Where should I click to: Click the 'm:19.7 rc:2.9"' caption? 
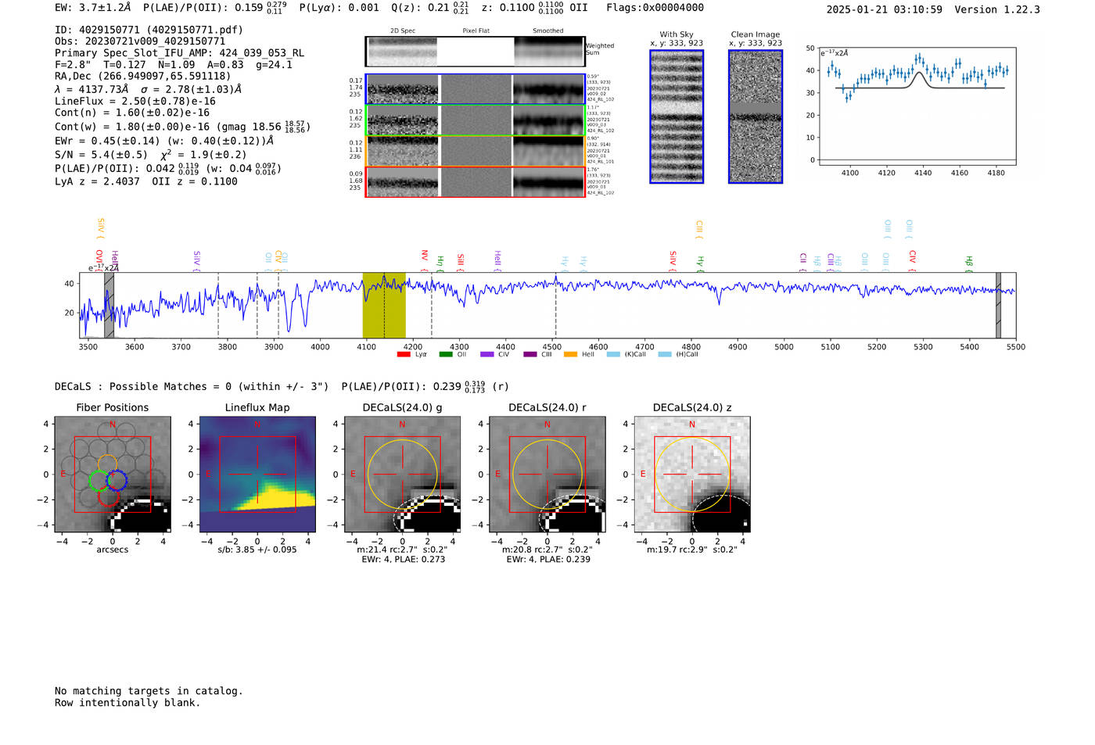coord(692,550)
